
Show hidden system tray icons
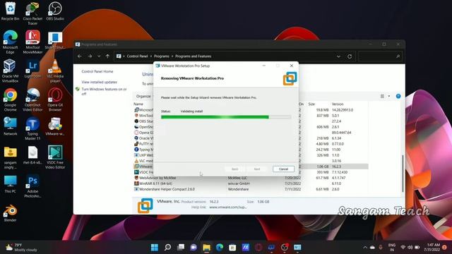tap(365, 248)
